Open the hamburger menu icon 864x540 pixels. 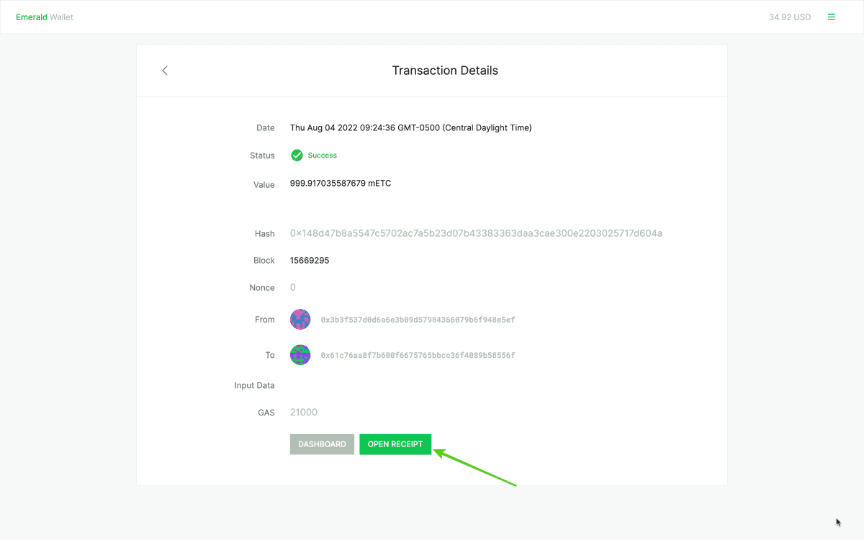point(832,17)
